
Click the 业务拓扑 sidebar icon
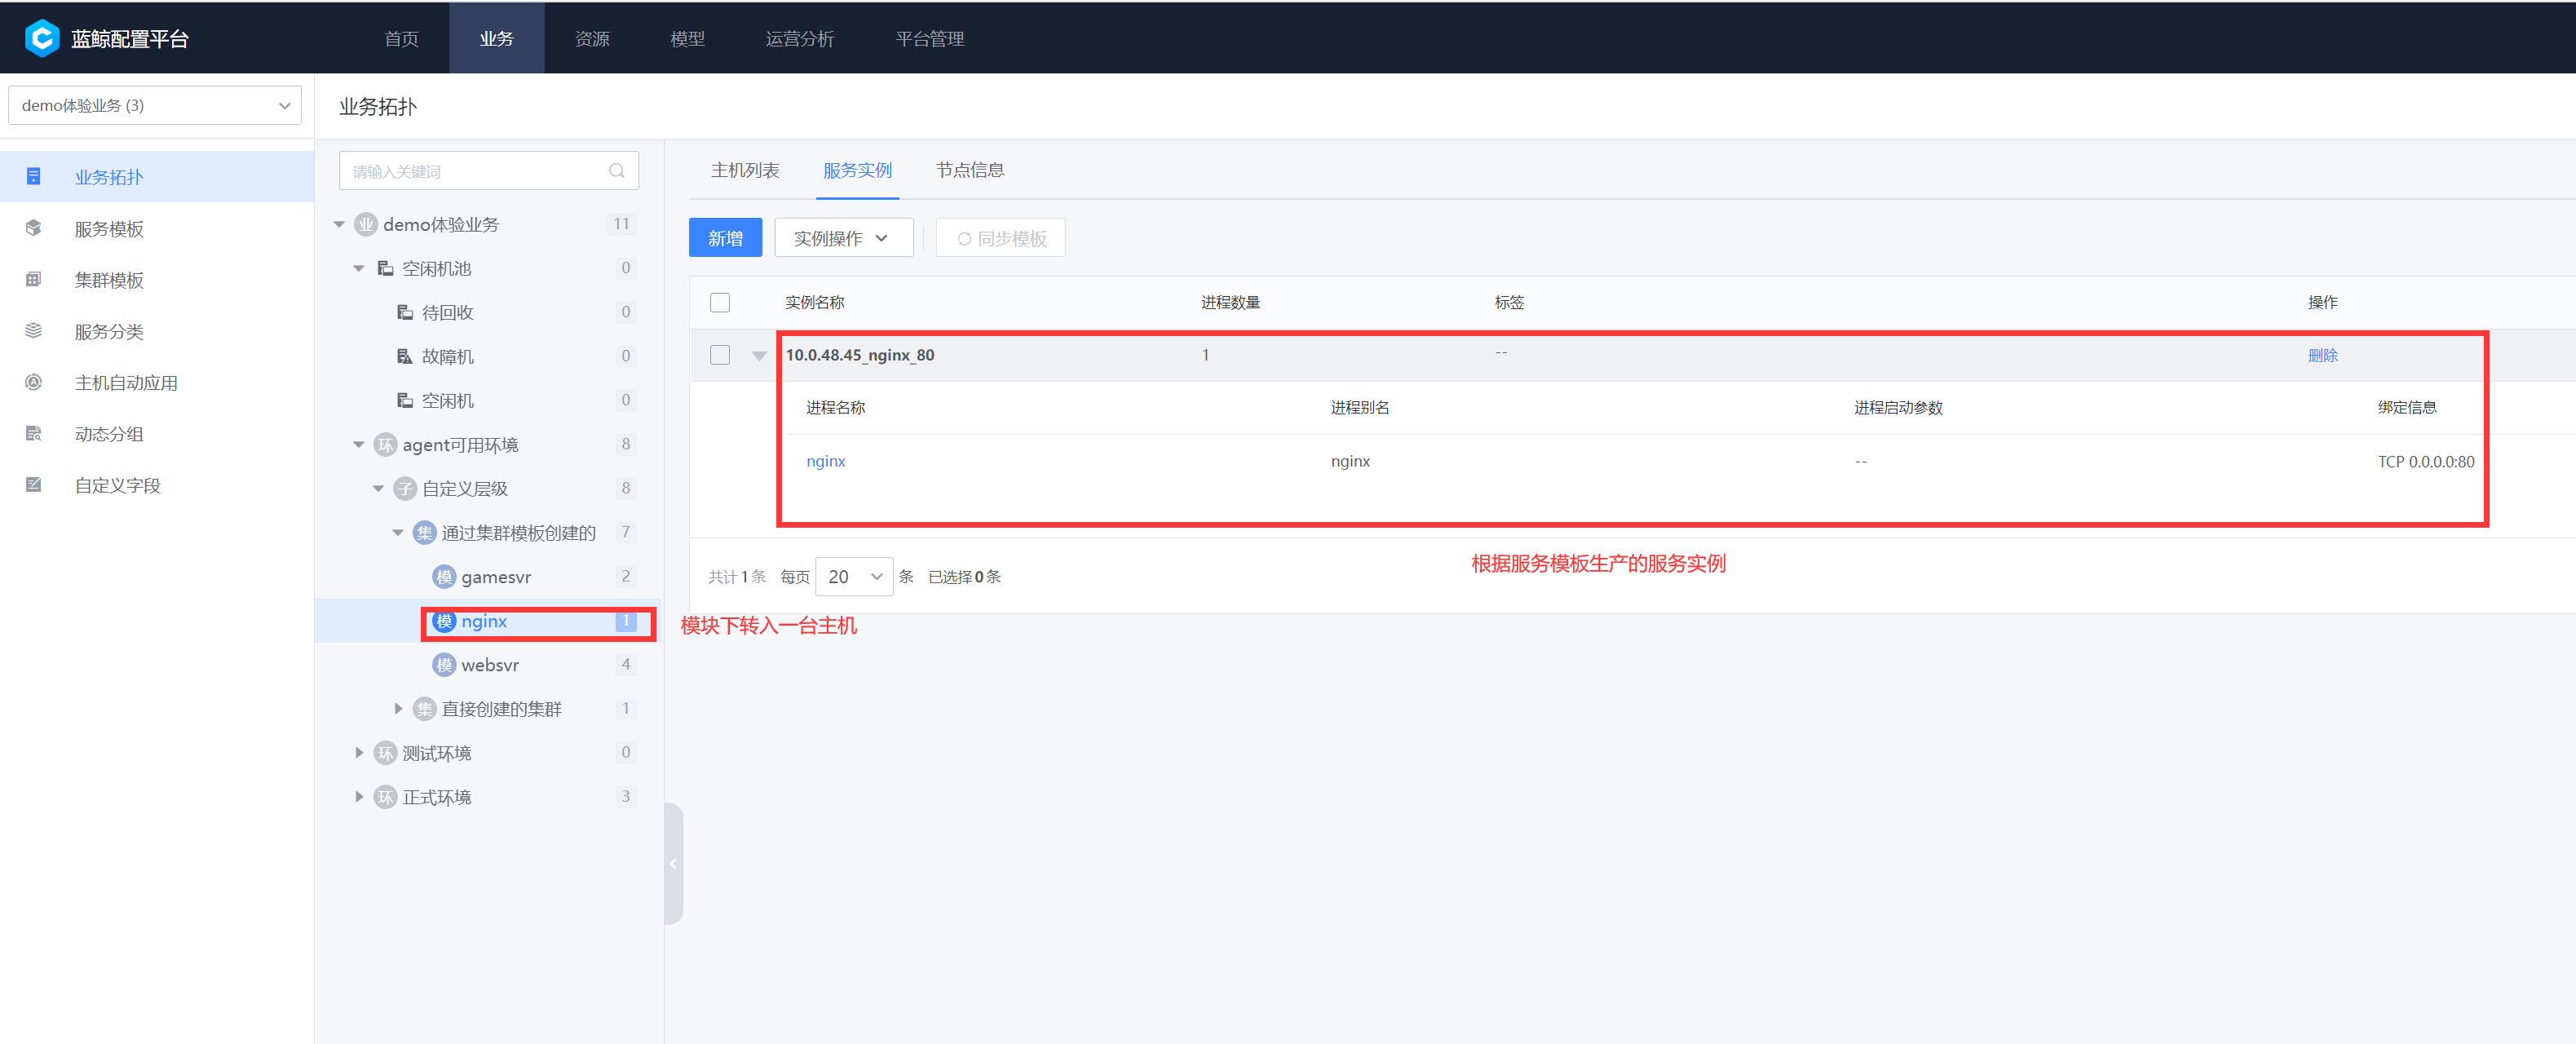click(34, 177)
